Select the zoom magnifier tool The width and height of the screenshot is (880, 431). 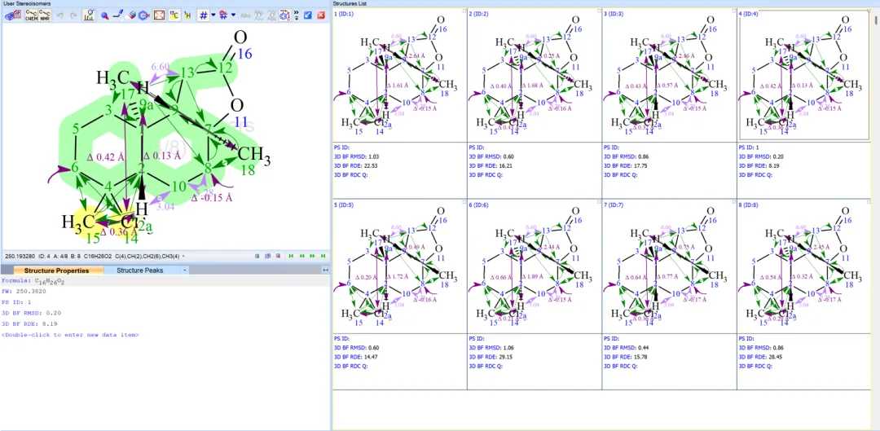coord(104,15)
